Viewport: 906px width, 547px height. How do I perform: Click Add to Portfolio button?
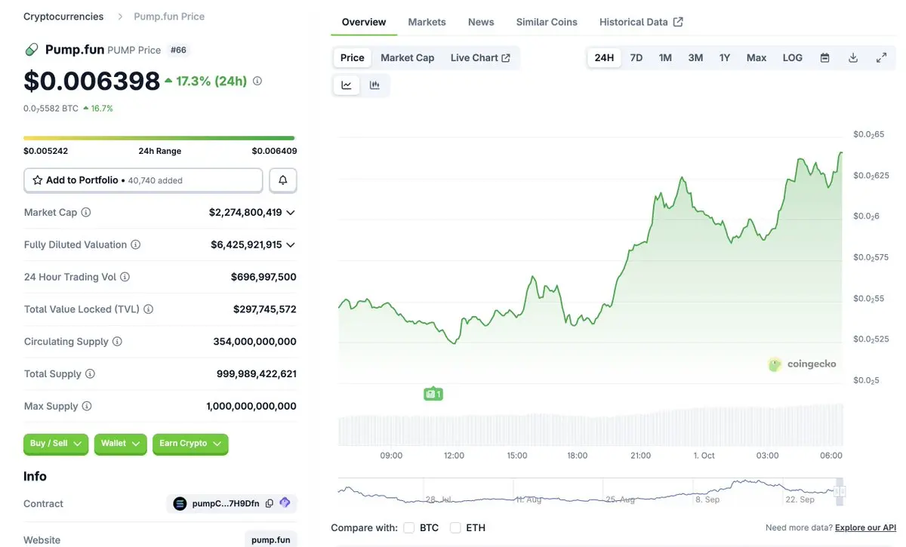tap(143, 180)
